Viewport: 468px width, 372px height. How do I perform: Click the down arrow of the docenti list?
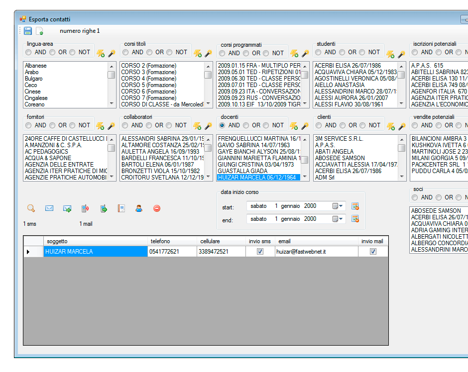coord(305,177)
